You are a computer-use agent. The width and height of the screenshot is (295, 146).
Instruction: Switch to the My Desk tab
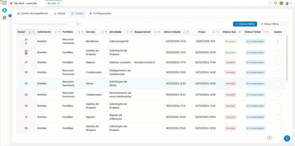click(x=52, y=3)
